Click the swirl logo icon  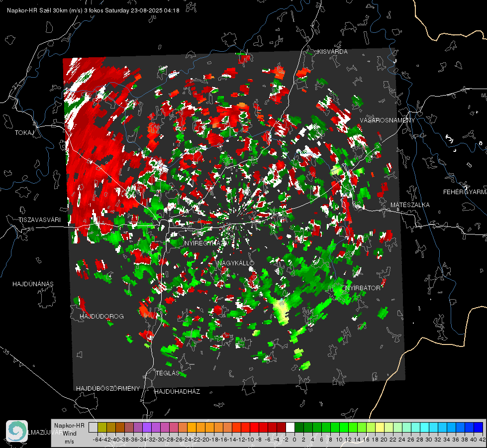(x=17, y=431)
